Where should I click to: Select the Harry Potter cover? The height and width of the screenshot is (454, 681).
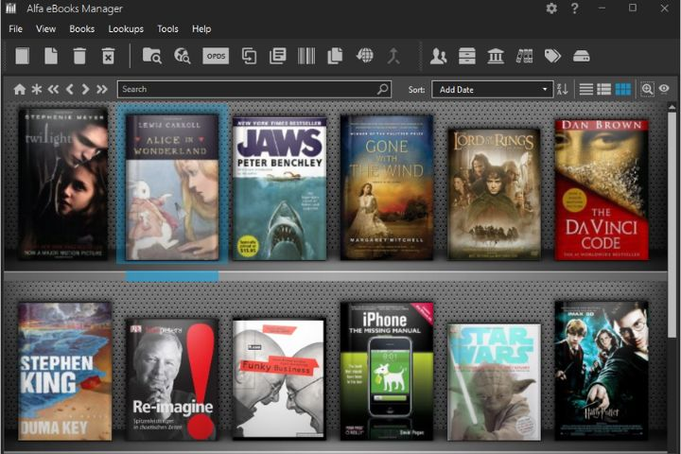602,371
